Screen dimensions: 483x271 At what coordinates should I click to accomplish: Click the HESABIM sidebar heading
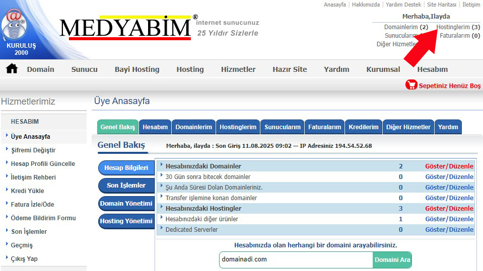[x=25, y=122]
